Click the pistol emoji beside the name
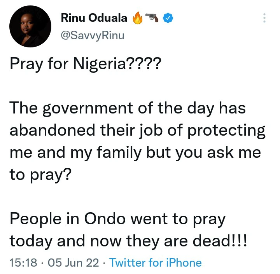The image size is (280, 274). (x=152, y=17)
